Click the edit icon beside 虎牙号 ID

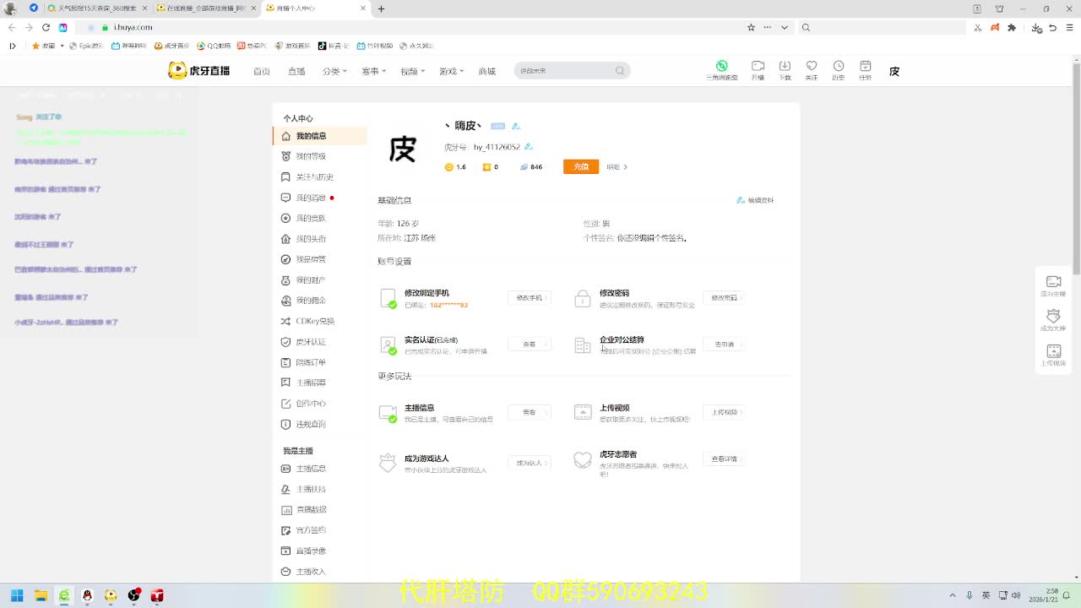click(x=529, y=147)
